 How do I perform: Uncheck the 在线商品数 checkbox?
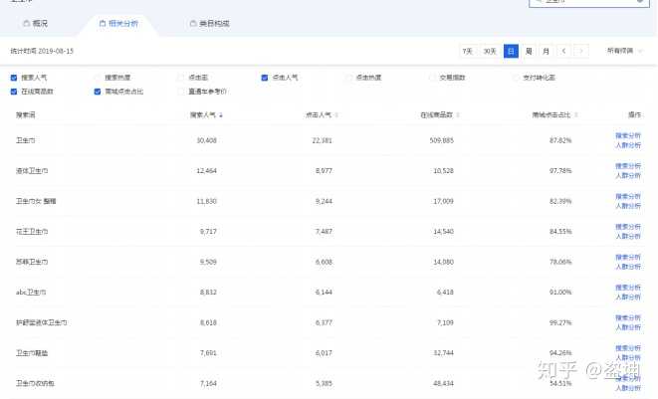click(x=14, y=91)
